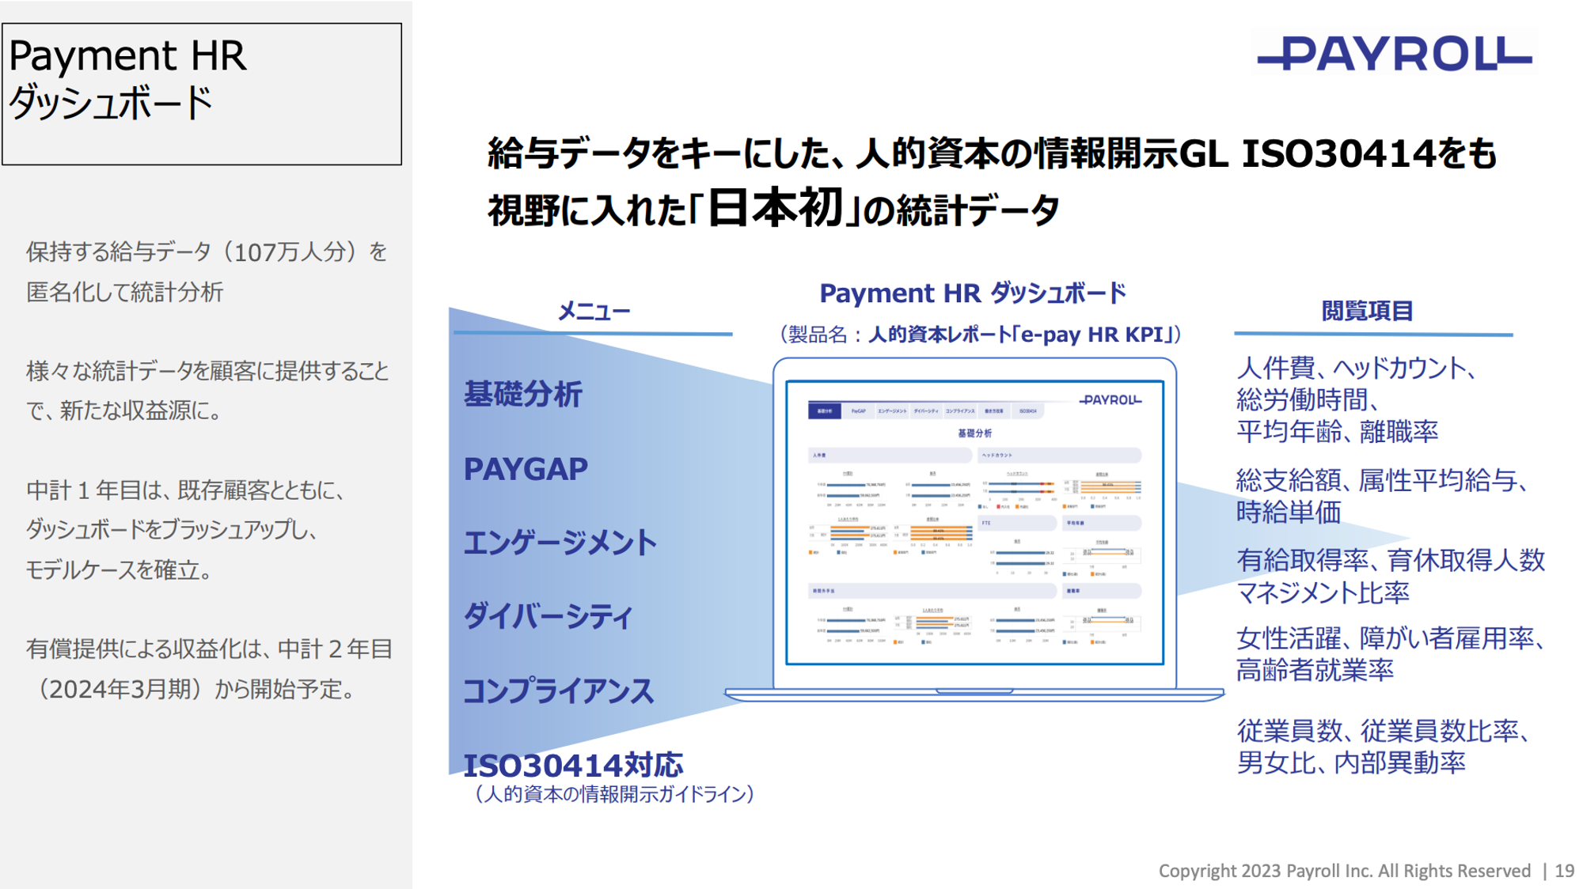Click the 平均年齢、離職率 line
The image size is (1583, 889).
pyautogui.click(x=1337, y=432)
